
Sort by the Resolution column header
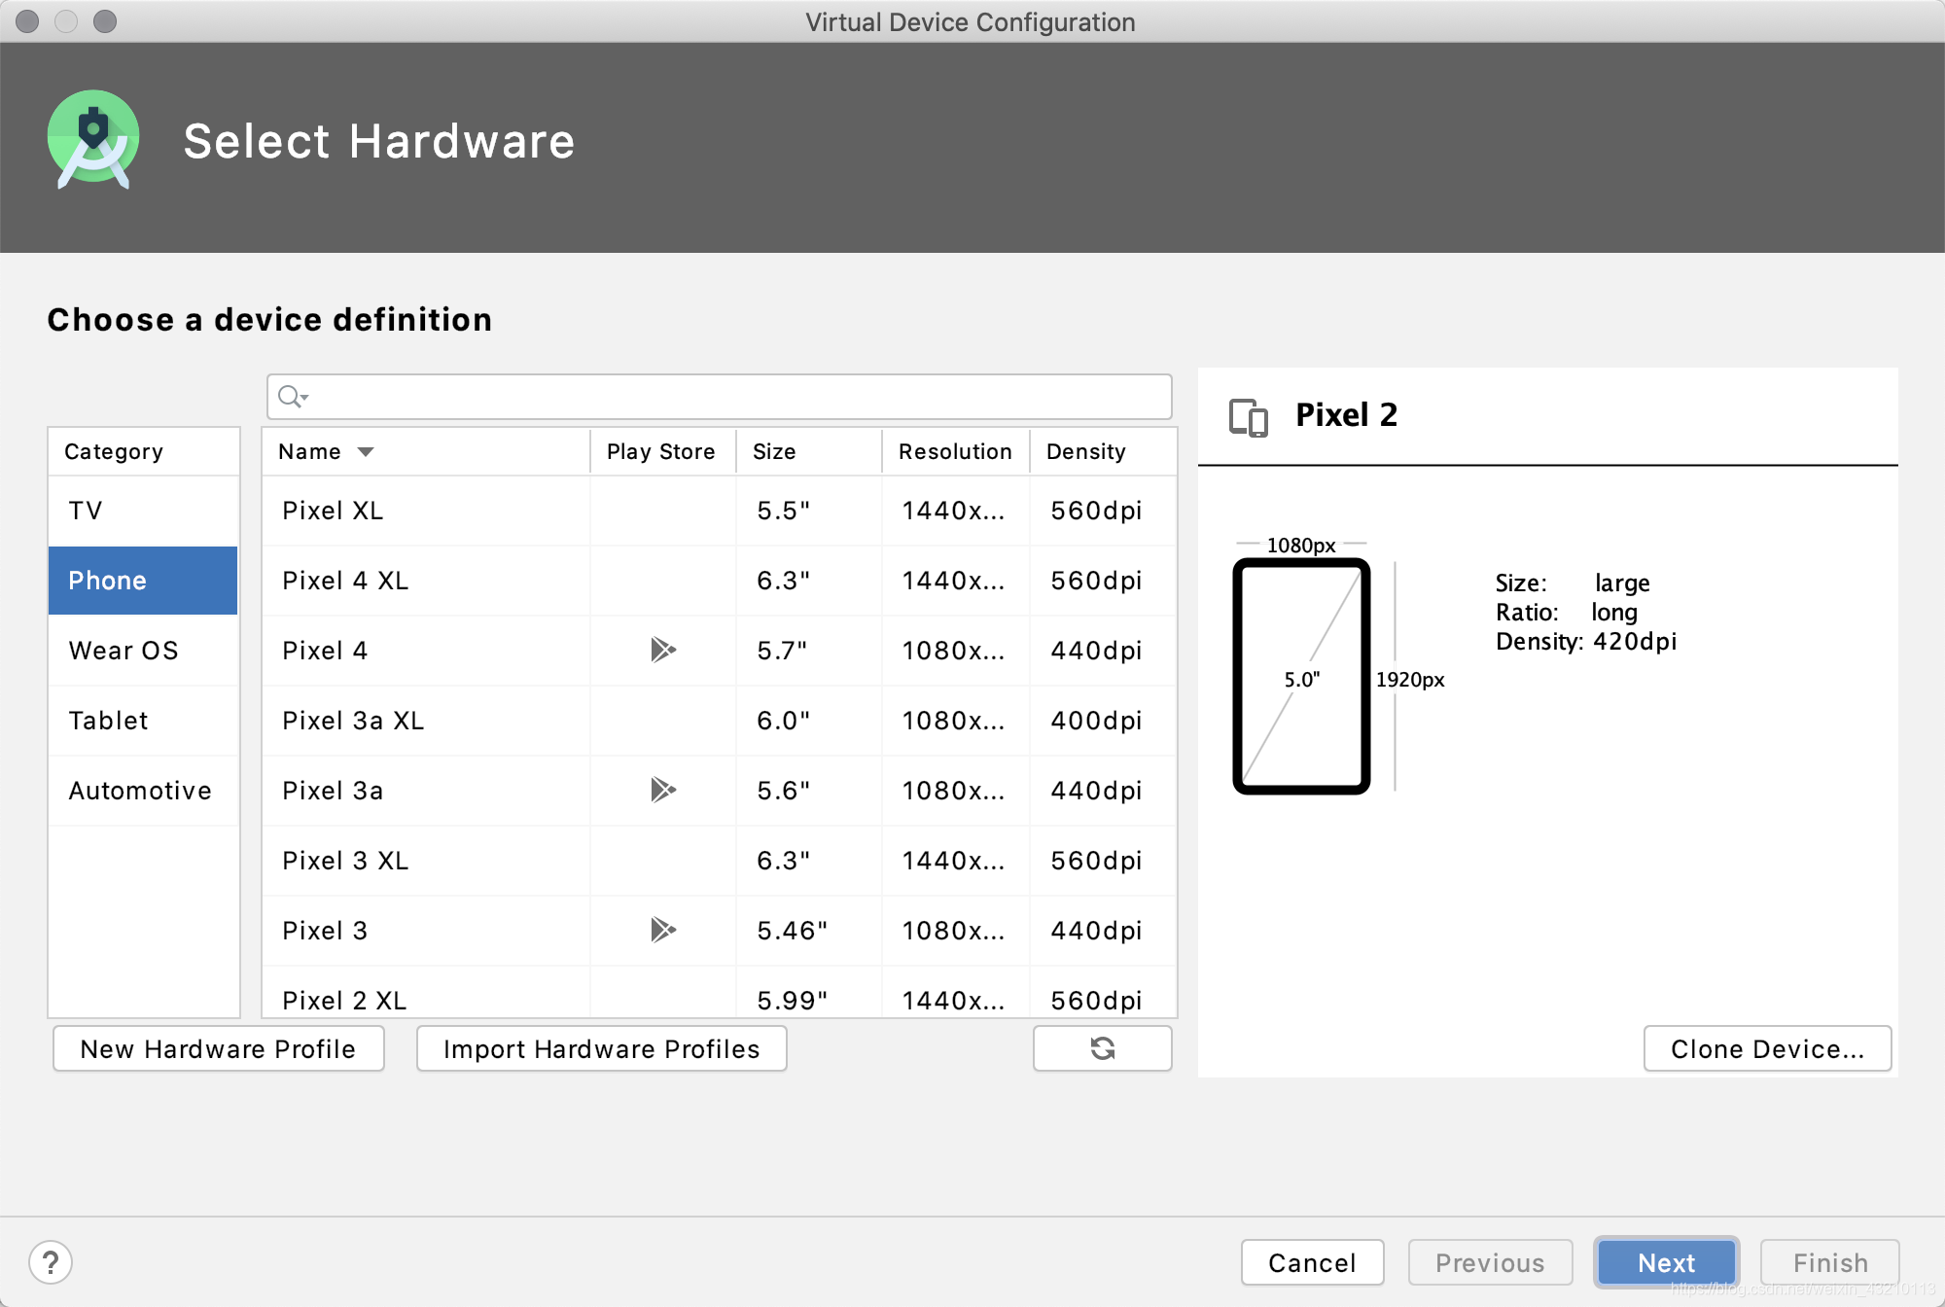[955, 451]
